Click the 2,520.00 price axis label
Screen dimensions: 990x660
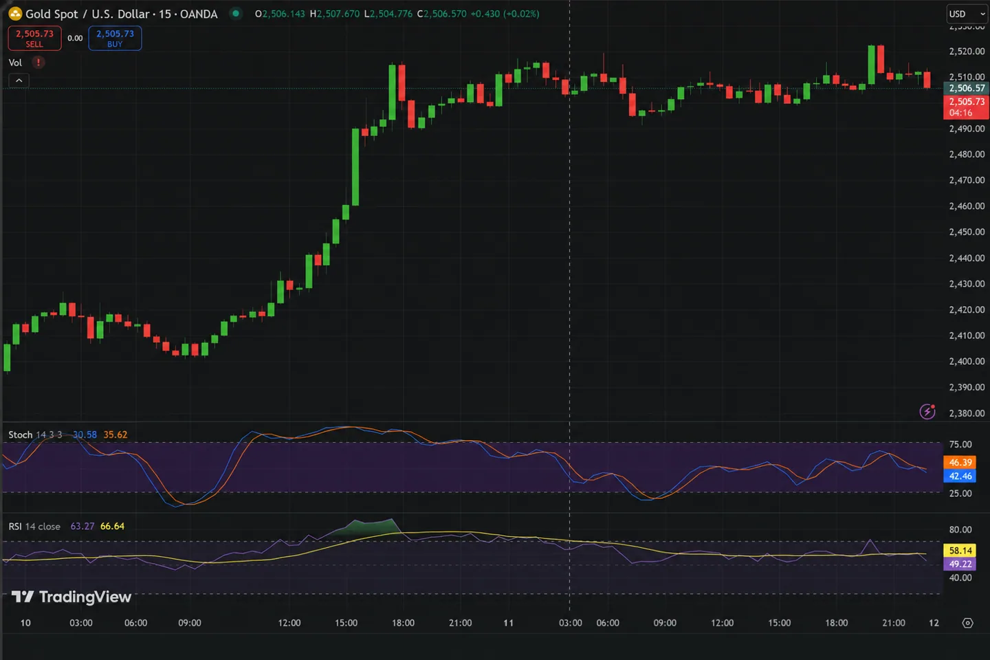(x=967, y=52)
